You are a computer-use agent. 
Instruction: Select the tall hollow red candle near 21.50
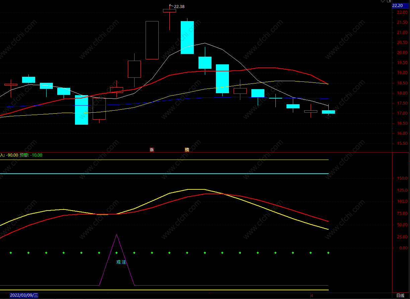152,40
